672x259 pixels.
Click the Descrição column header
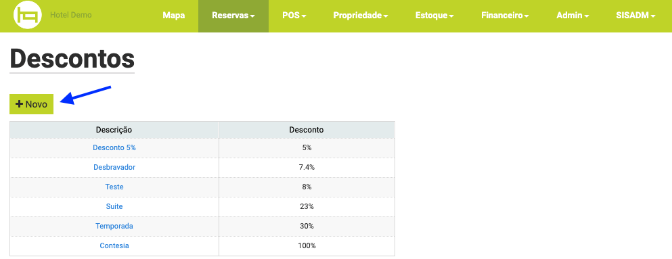click(114, 130)
